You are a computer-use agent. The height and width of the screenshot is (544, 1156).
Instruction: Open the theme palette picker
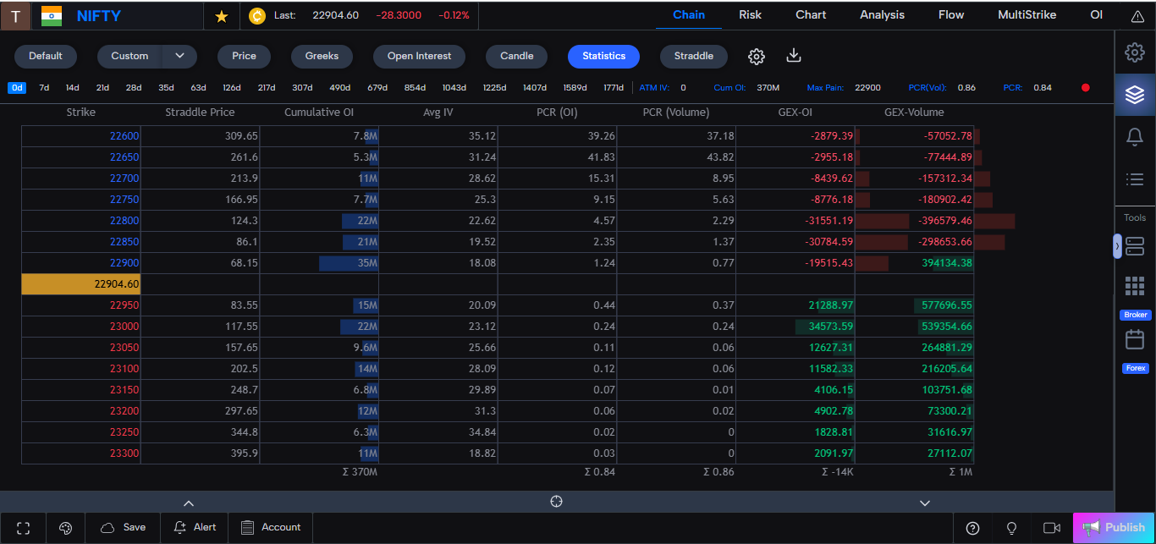click(65, 527)
